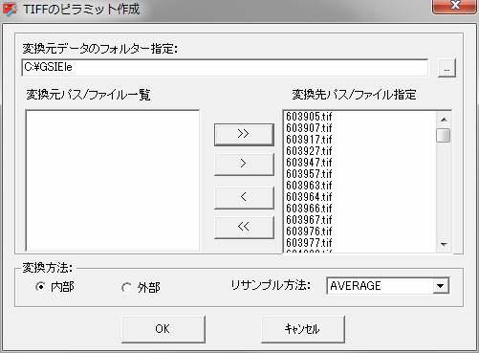The image size is (479, 353).
Task: Remove all files with the << button
Action: point(244,227)
